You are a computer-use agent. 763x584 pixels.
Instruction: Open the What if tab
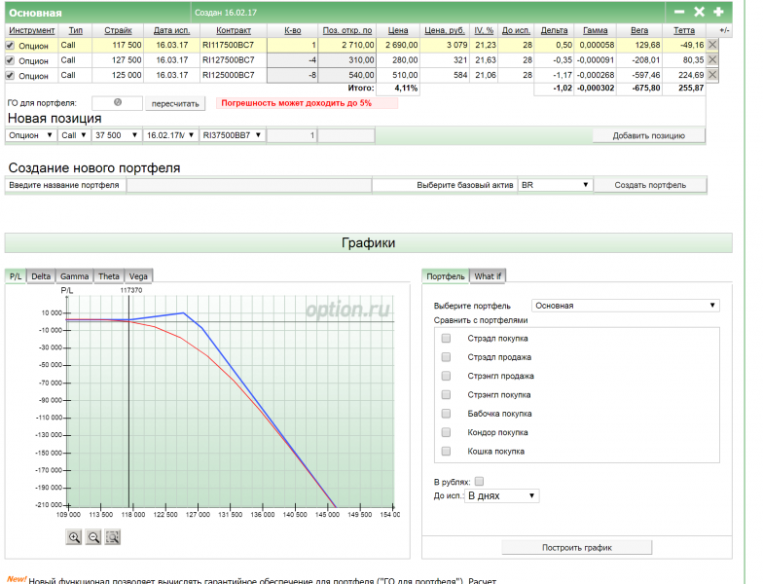(x=488, y=276)
